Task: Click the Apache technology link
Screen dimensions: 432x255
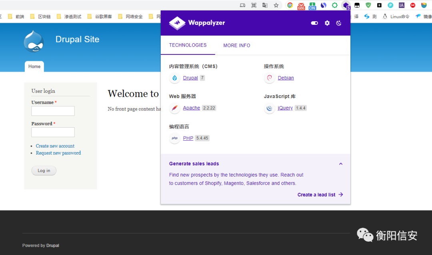Action: 192,108
